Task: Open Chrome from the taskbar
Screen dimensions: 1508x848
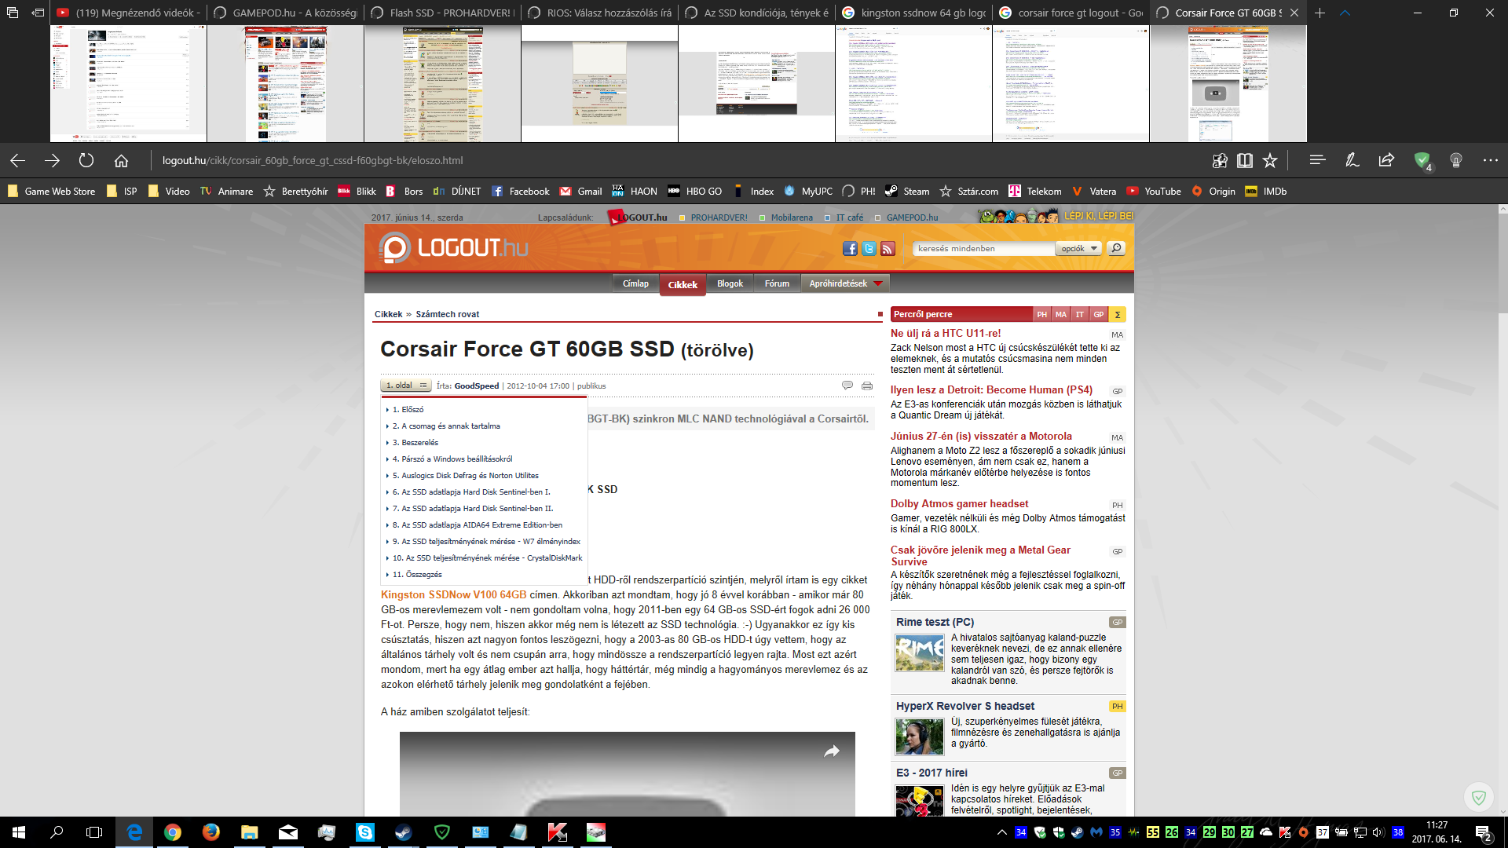Action: pos(173,832)
